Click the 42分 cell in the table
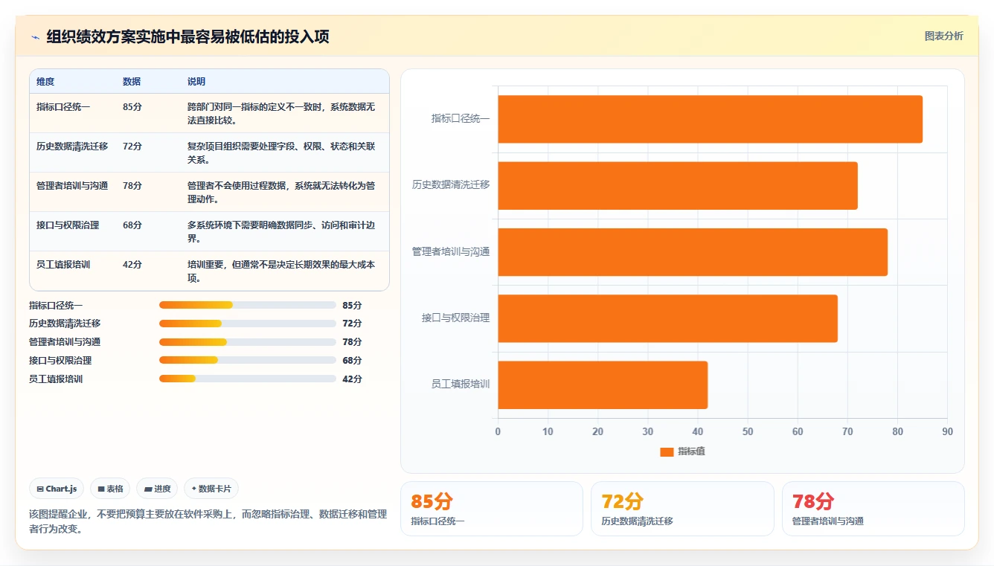Image resolution: width=994 pixels, height=566 pixels. pyautogui.click(x=132, y=265)
